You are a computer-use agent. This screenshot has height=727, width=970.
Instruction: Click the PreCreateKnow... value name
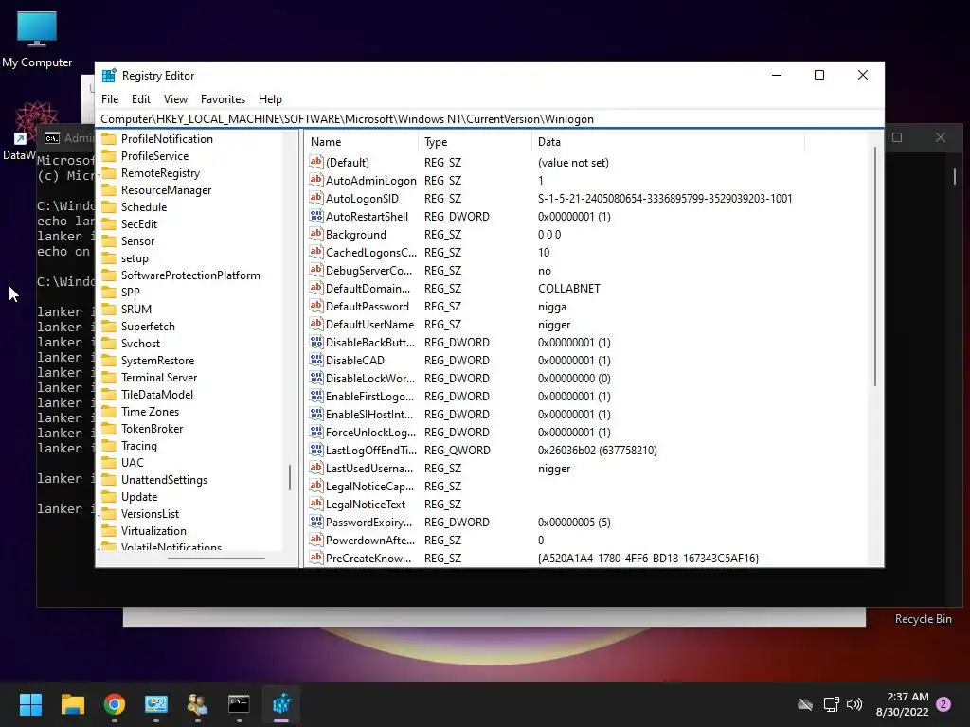tap(368, 558)
